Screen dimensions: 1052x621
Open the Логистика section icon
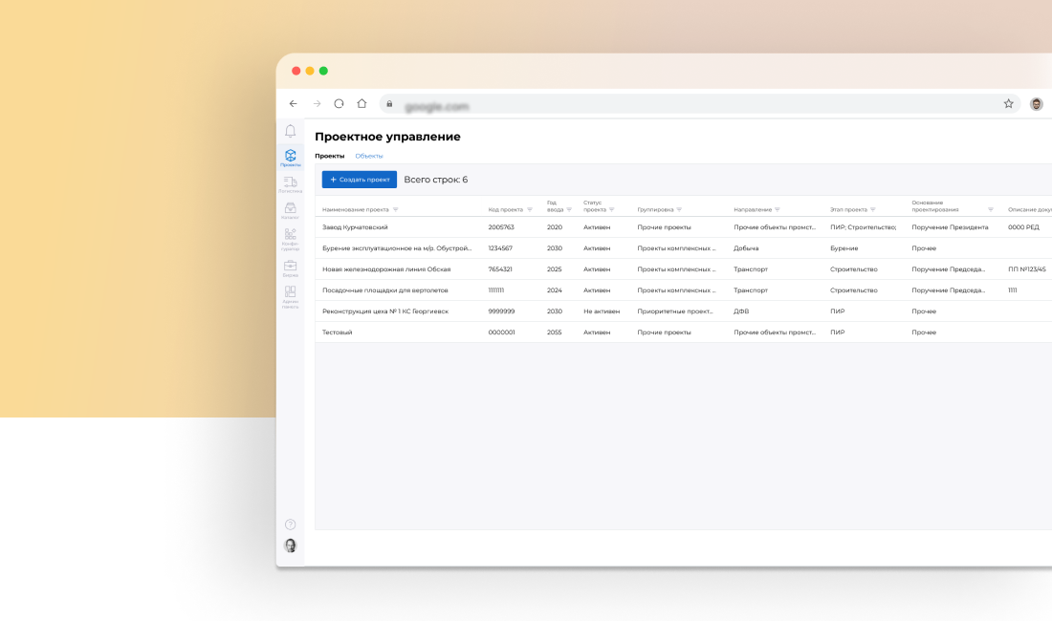(290, 183)
